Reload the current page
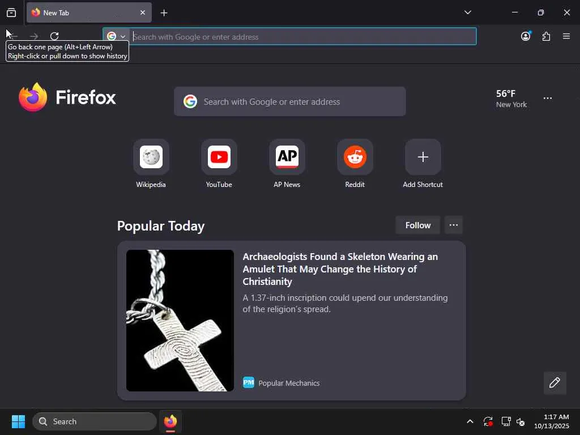The image size is (580, 435). click(x=54, y=36)
